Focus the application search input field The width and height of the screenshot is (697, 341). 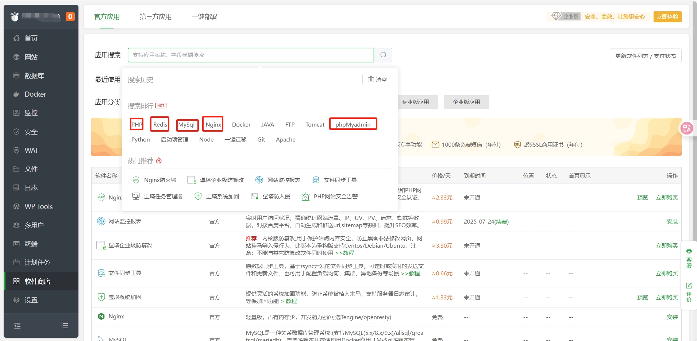(250, 55)
